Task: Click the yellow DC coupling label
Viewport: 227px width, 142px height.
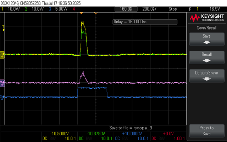Action: pos(45,138)
